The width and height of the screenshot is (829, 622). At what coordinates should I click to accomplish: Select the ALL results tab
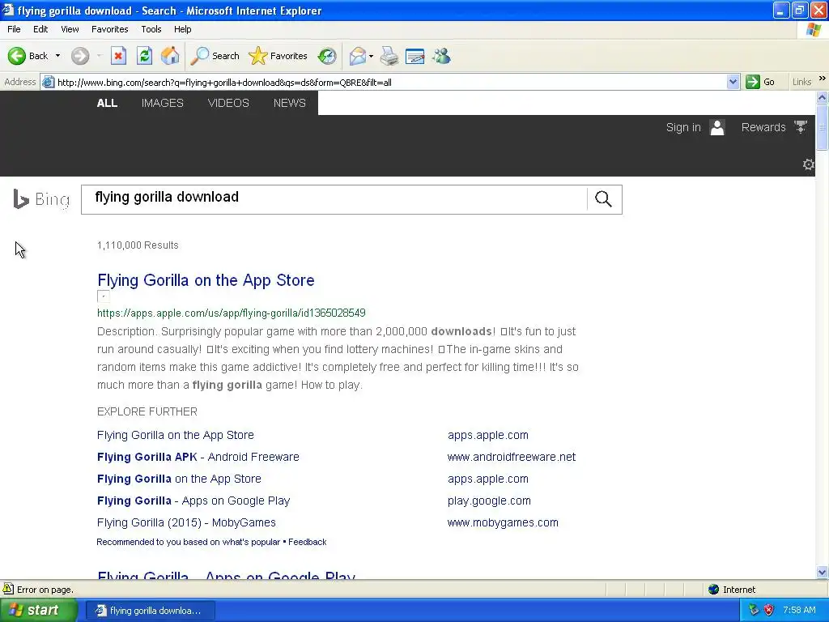107,103
